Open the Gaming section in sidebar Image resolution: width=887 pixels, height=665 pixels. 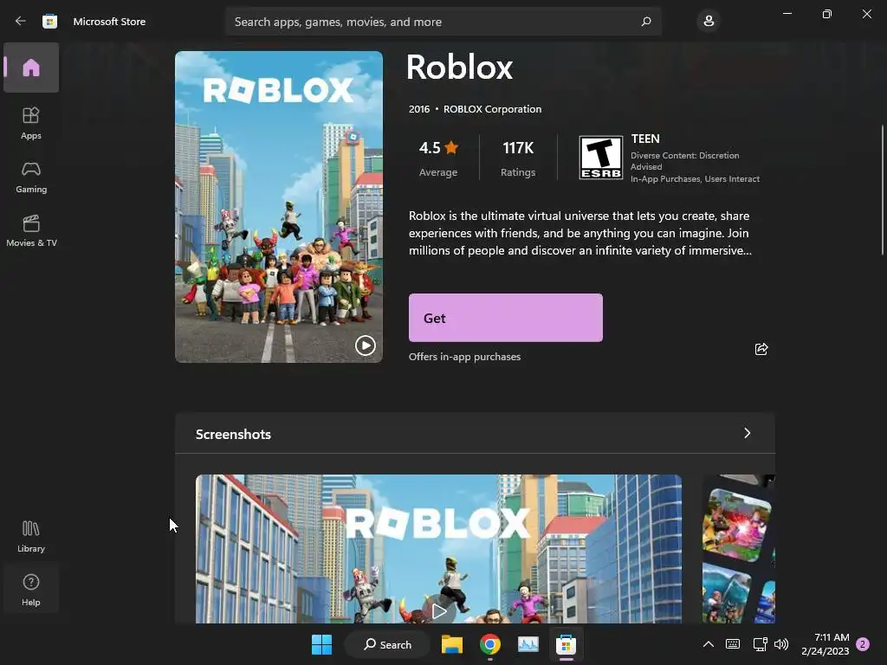tap(31, 177)
